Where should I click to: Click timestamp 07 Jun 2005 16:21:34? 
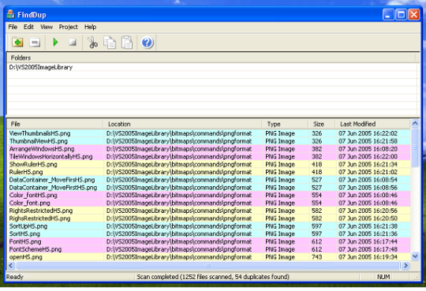coord(368,164)
